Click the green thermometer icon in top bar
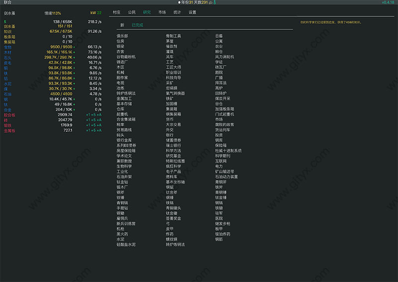Image resolution: width=398 pixels, height=282 pixels. (x=214, y=2)
